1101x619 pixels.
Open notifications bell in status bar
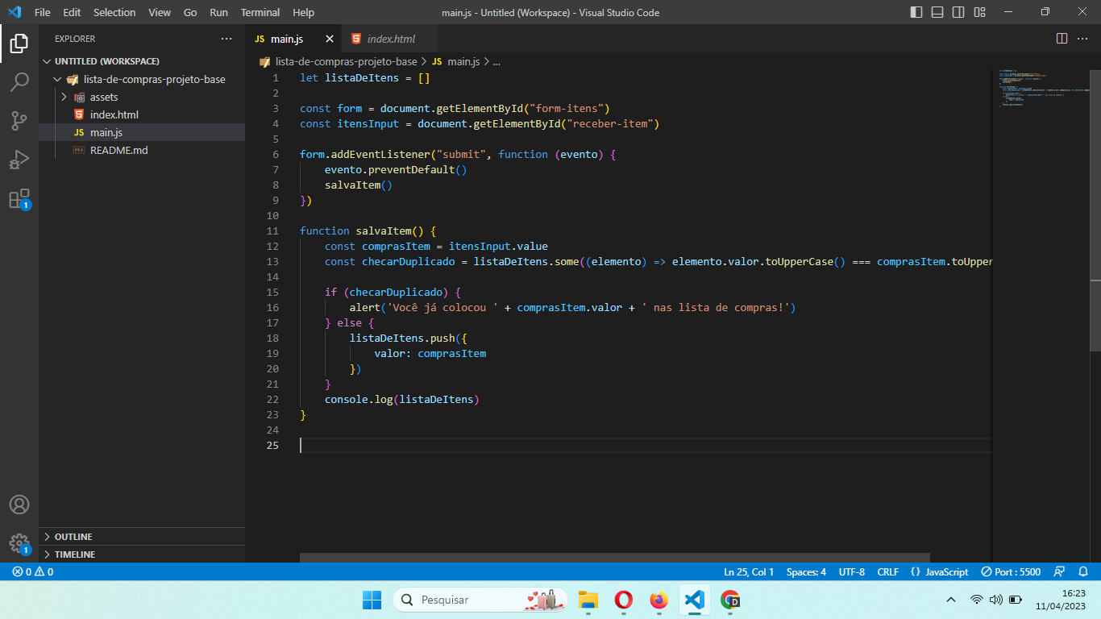click(x=1083, y=571)
